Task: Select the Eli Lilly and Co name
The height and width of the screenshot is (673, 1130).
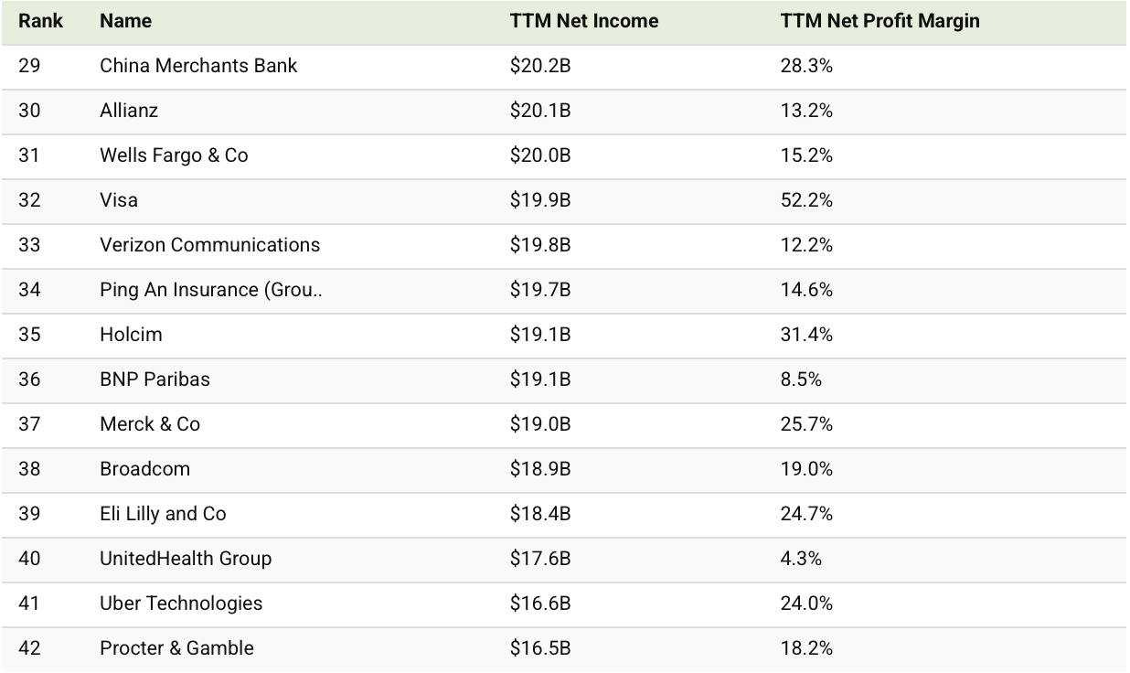Action: (163, 514)
